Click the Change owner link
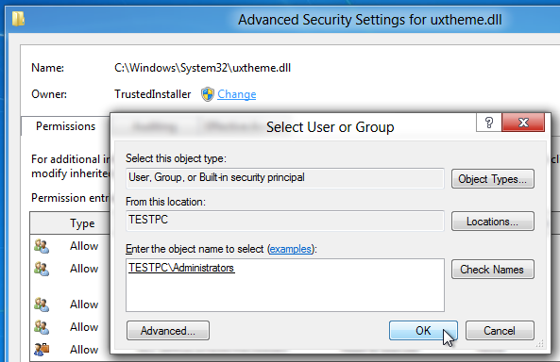560x362 pixels. click(x=236, y=94)
